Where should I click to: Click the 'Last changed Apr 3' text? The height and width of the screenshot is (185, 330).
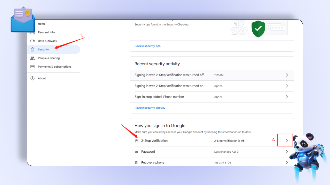[x=226, y=152]
